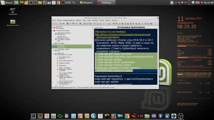Viewport: 214px width, 120px height.
Task: Open the Правка menu
Action: [x=60, y=20]
